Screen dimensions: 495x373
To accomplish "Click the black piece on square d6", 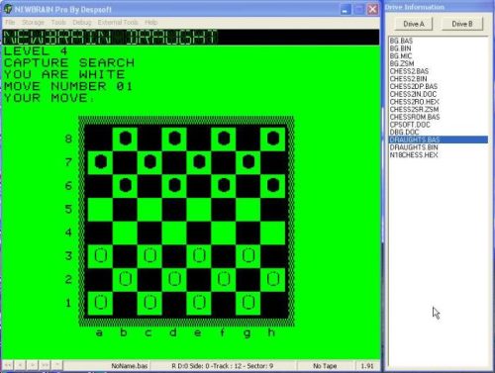I will click(174, 185).
